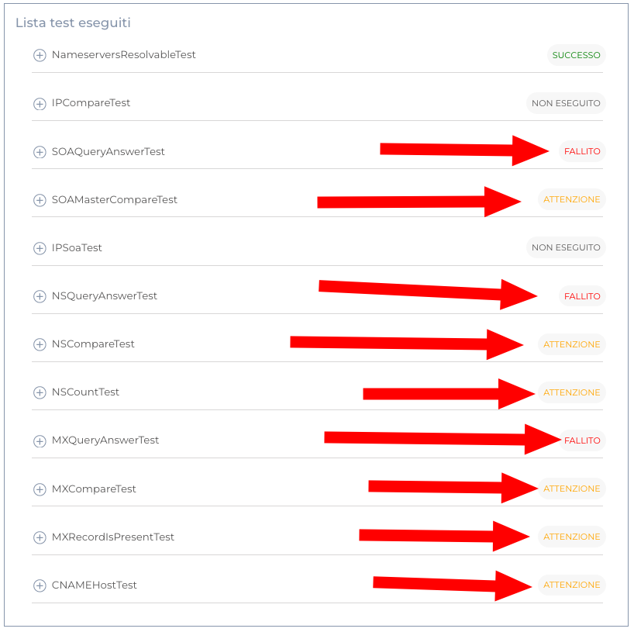Open SOAMasterCompareTest details via plus icon

click(40, 200)
